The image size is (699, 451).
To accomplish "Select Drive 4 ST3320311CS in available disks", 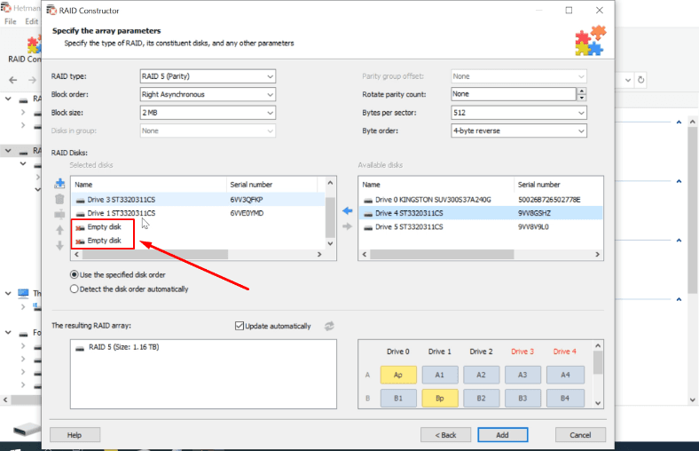I will tap(480, 213).
